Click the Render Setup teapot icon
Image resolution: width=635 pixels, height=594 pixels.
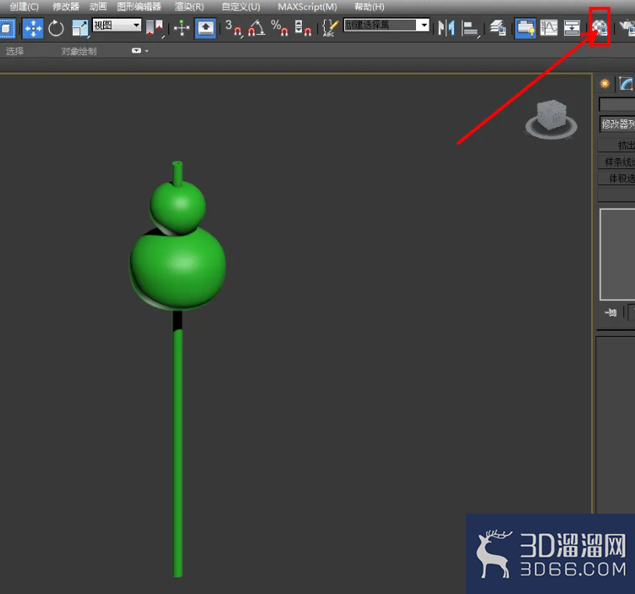click(627, 29)
